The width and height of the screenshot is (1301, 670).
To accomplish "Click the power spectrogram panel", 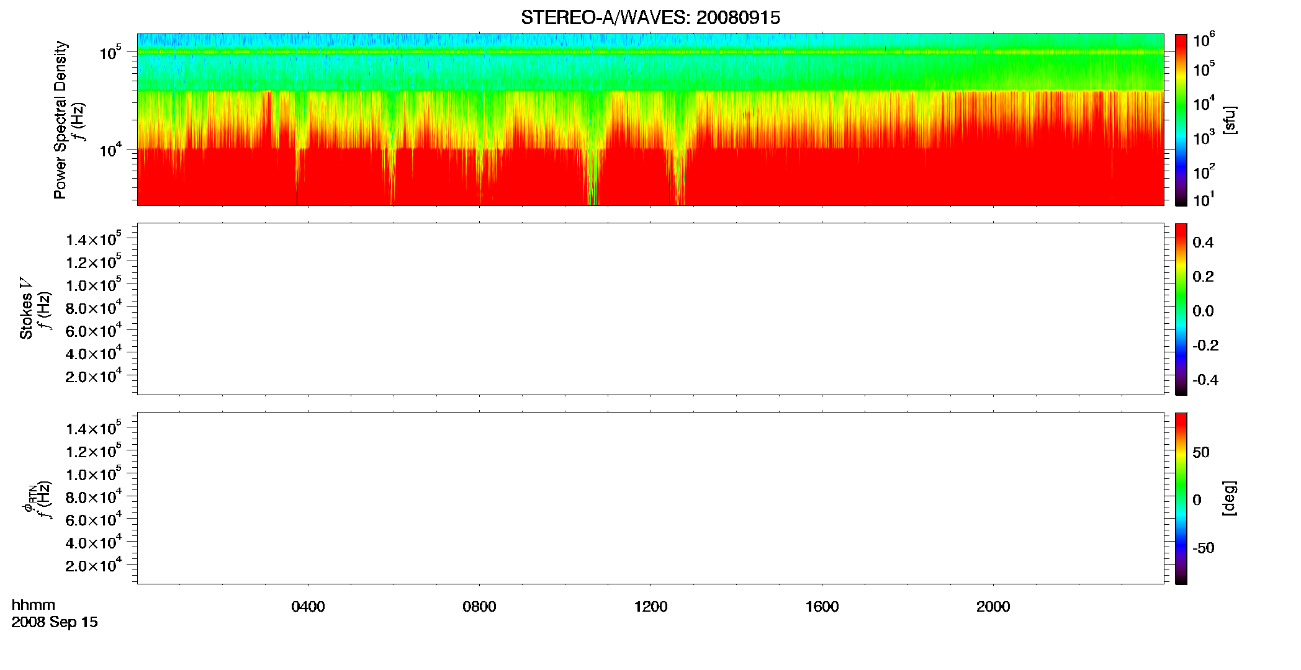I will pos(650,120).
